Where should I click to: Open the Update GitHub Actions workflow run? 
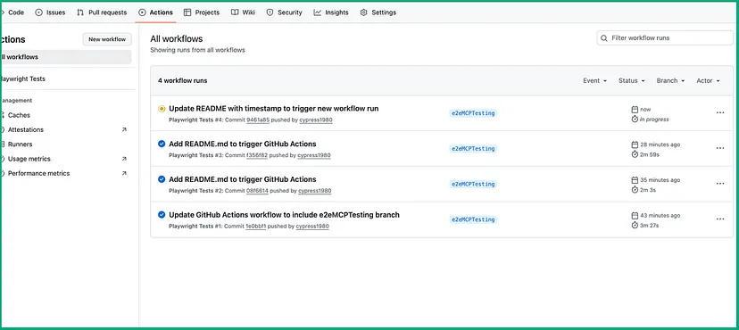point(284,215)
